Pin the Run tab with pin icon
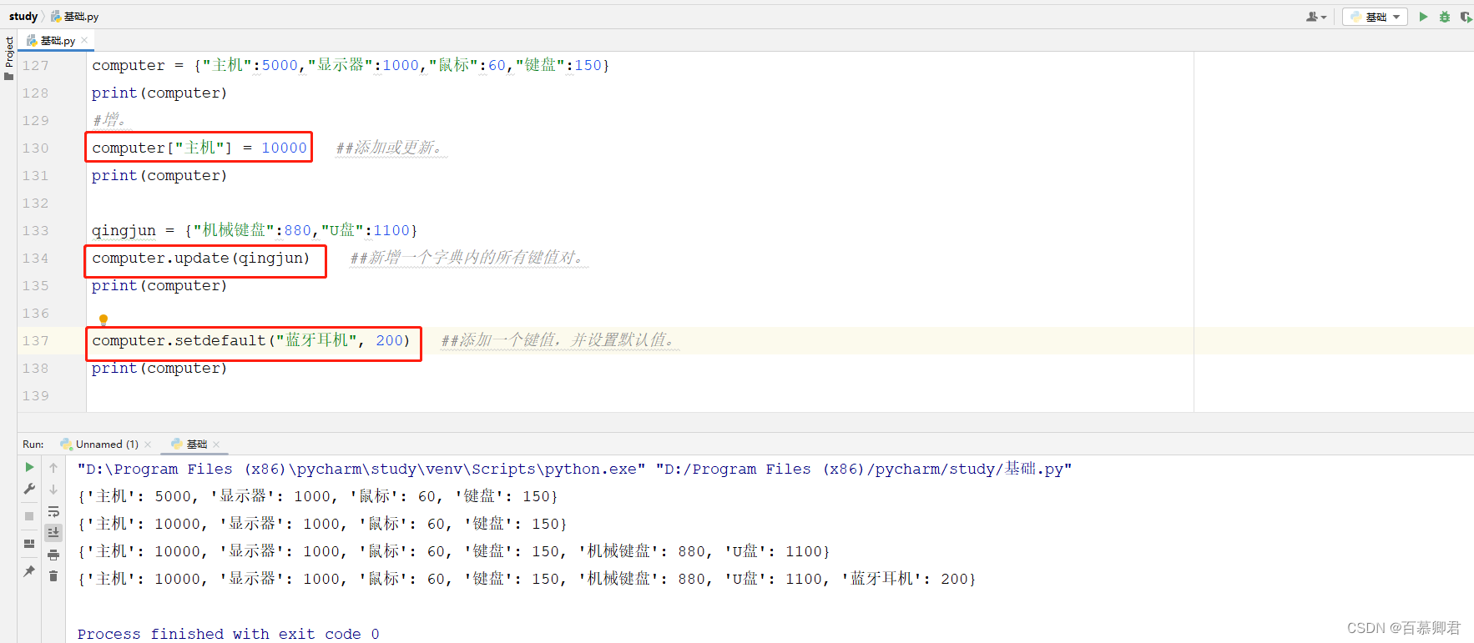The width and height of the screenshot is (1474, 643). [29, 571]
